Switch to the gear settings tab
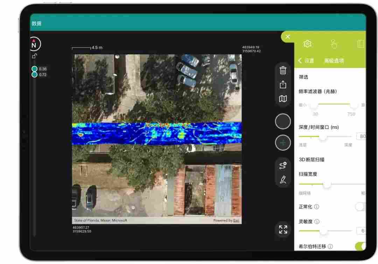This screenshot has height=264, width=378. point(308,44)
